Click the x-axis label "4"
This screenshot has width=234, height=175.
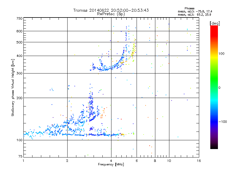(111, 161)
